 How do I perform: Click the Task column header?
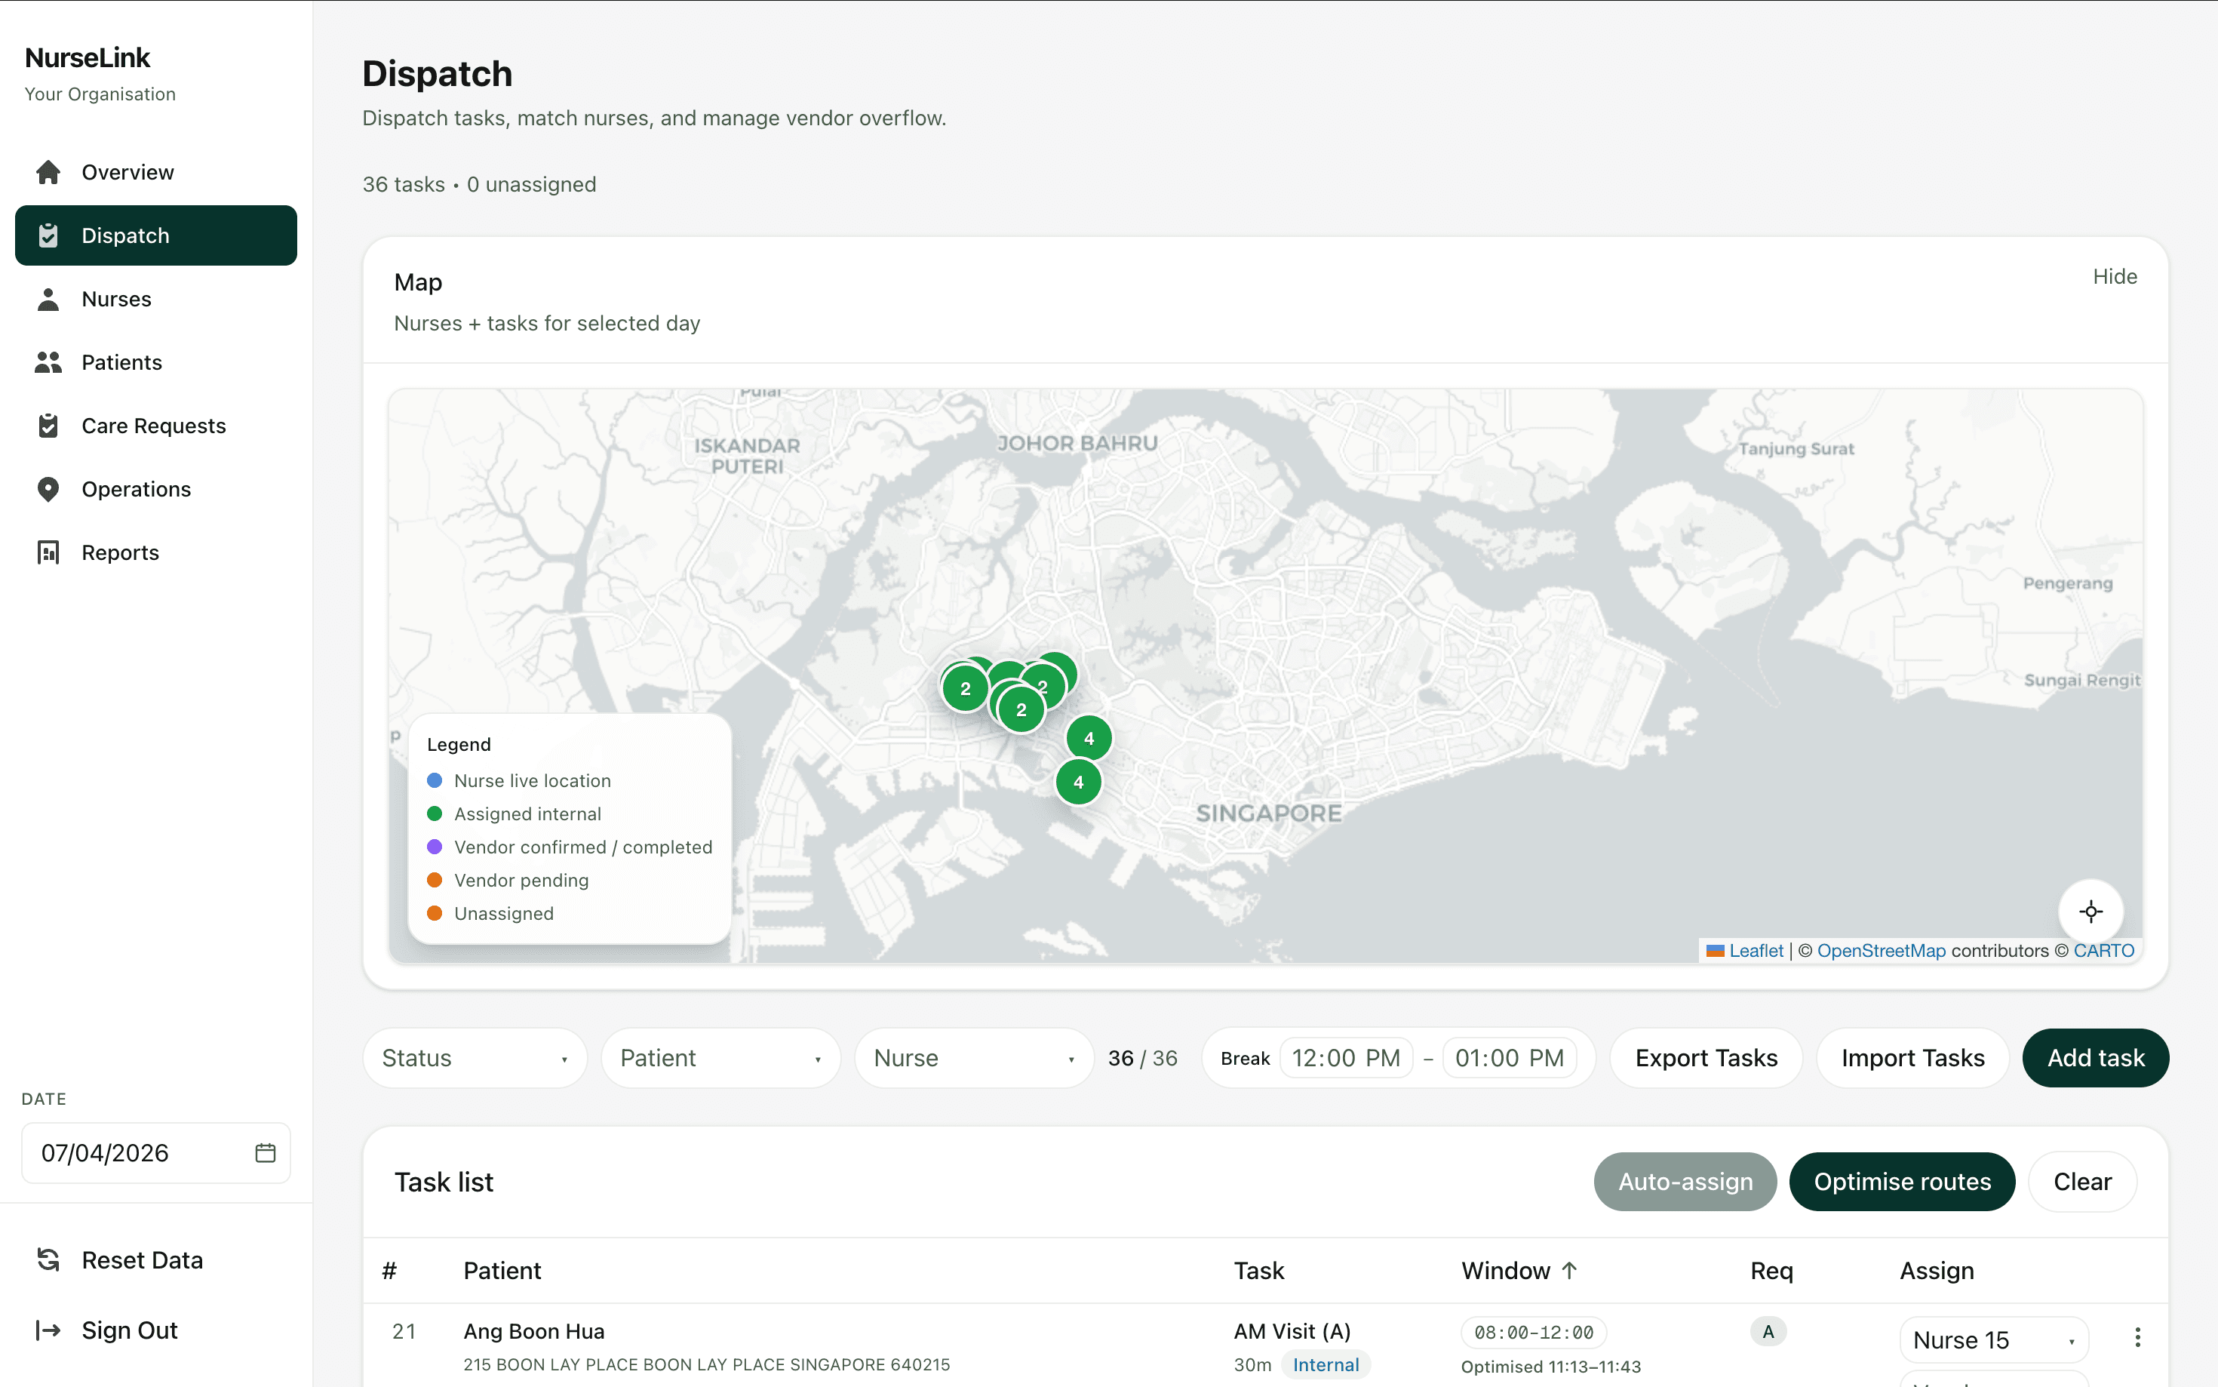[1258, 1271]
